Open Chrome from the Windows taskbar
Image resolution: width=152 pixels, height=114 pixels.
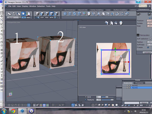pos(13,111)
